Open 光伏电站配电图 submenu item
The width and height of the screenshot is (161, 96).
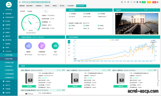coord(9,74)
